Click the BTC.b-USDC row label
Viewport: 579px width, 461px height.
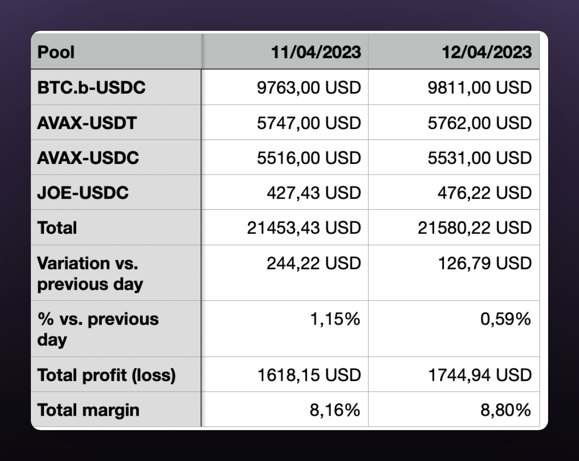(91, 88)
